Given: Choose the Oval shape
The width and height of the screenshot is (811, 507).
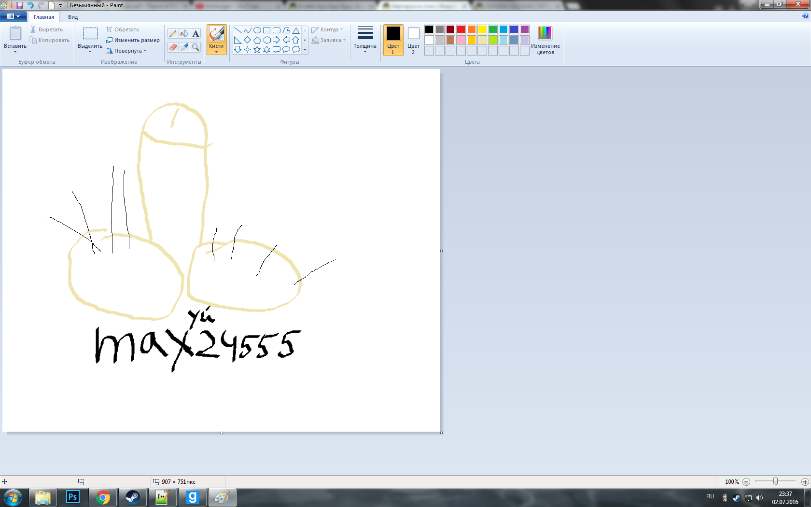Looking at the screenshot, I should tap(257, 30).
